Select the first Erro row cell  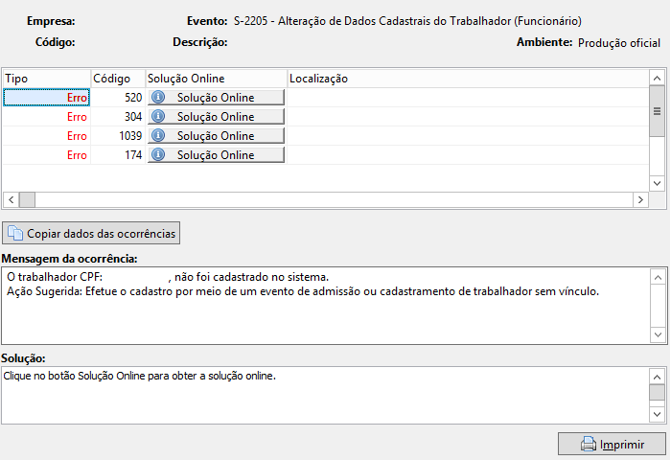tap(47, 98)
